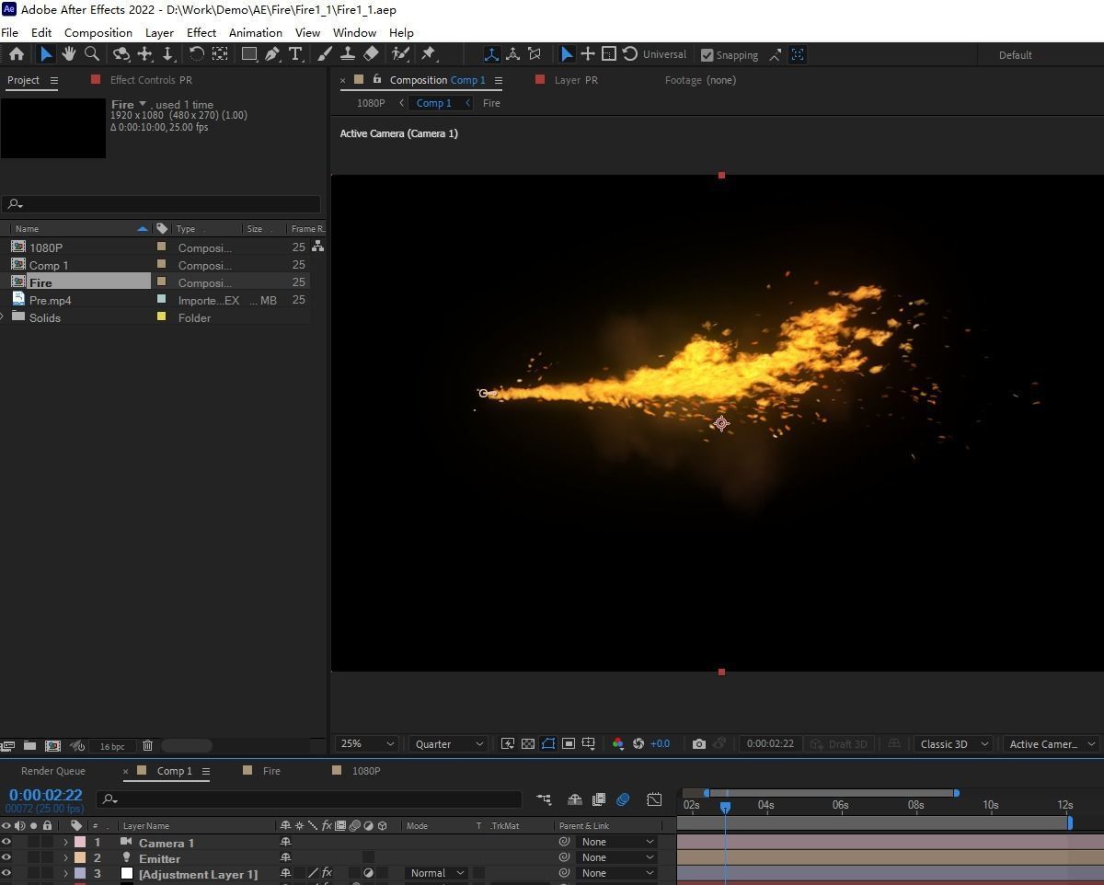Select the Roto Brush tool

pyautogui.click(x=400, y=54)
